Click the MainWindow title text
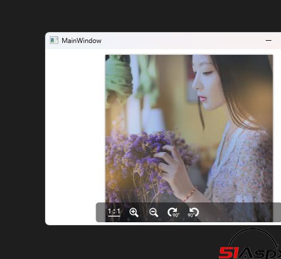Viewport: 281px width, 259px height. pos(81,41)
